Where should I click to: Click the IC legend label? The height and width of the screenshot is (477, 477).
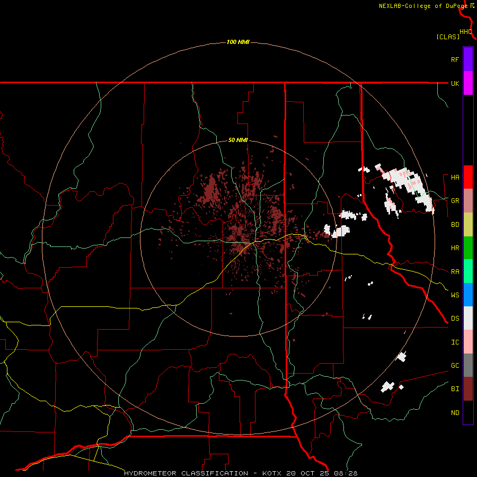tap(455, 342)
